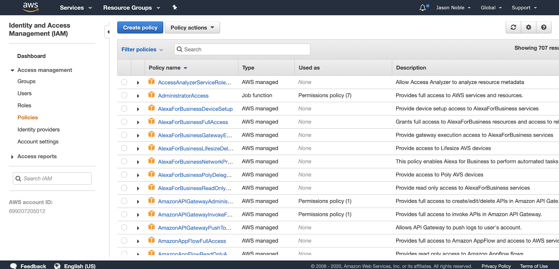Go to IAM Dashboard
Viewport: 559px width, 269px height.
pyautogui.click(x=31, y=56)
